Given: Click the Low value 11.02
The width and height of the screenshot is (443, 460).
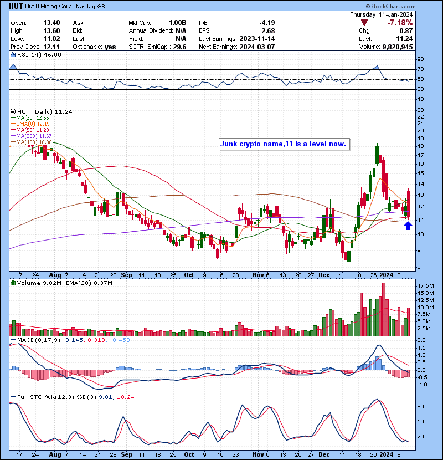Looking at the screenshot, I should coord(51,39).
